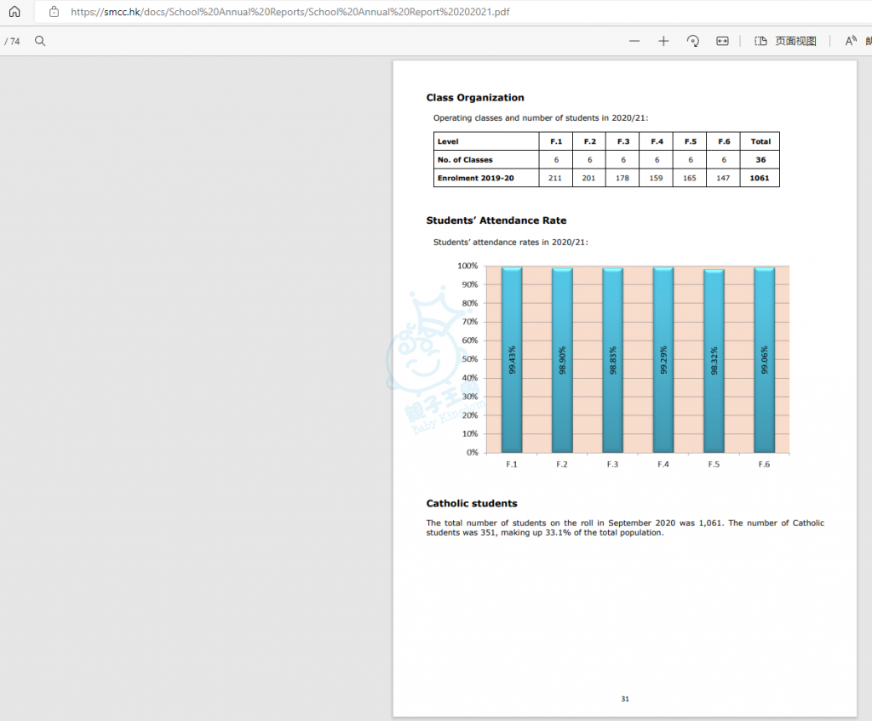Fit the PDF page to width
The width and height of the screenshot is (872, 721).
click(x=722, y=41)
